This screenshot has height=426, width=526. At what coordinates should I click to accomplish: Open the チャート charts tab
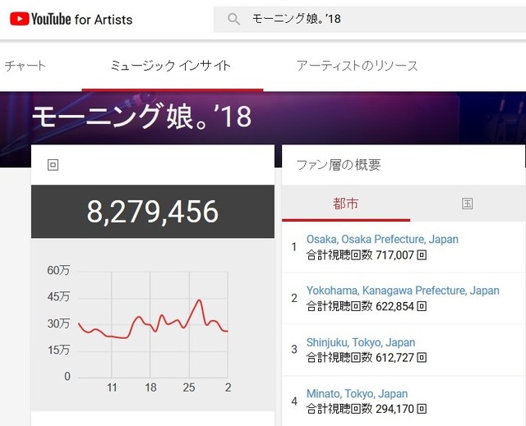(25, 66)
